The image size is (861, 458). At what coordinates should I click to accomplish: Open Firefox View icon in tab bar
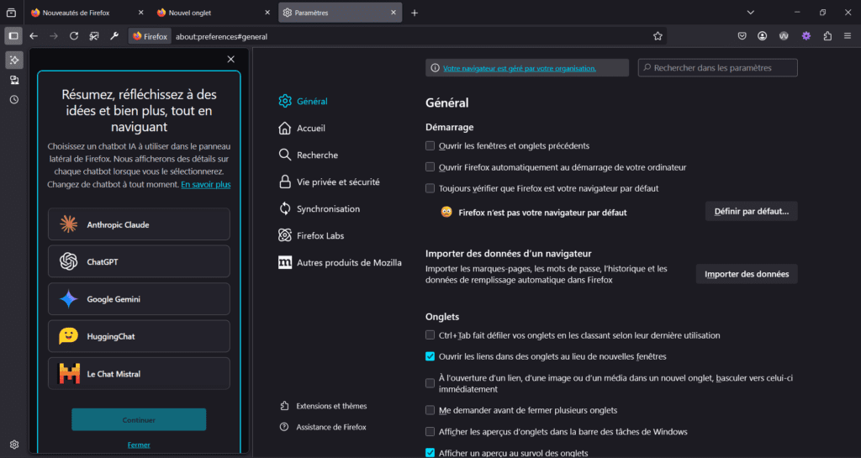11,13
